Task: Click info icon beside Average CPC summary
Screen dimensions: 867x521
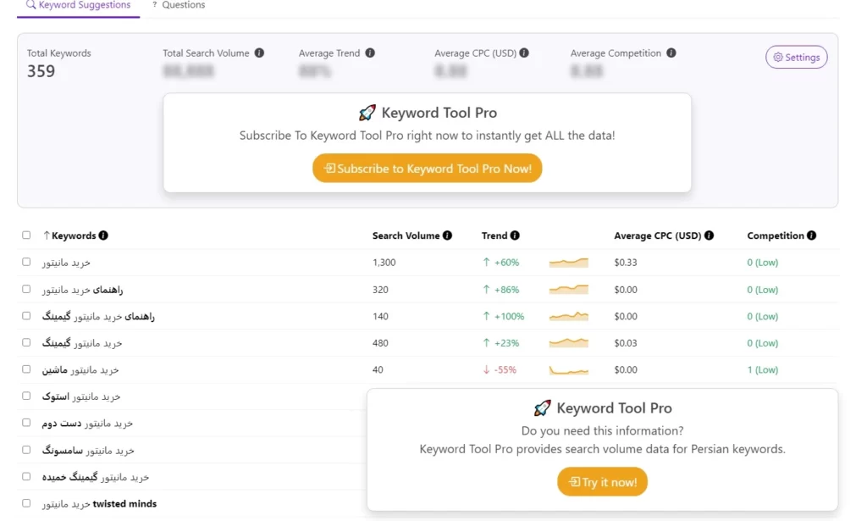Action: [x=523, y=53]
